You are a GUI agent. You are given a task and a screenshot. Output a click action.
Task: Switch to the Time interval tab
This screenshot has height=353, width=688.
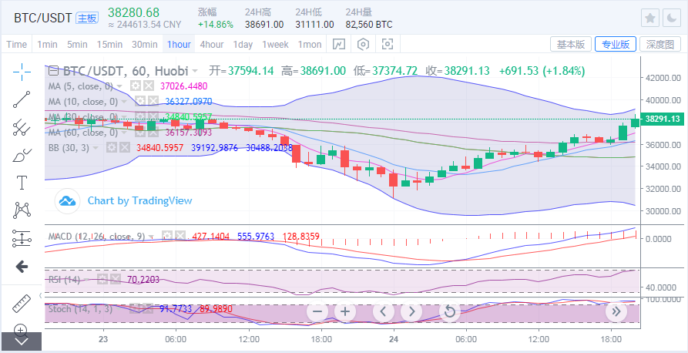pyautogui.click(x=17, y=45)
